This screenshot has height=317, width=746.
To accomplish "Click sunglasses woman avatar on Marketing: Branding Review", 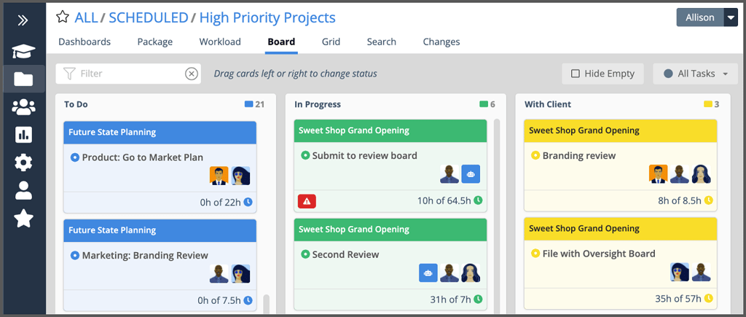I will [x=240, y=274].
